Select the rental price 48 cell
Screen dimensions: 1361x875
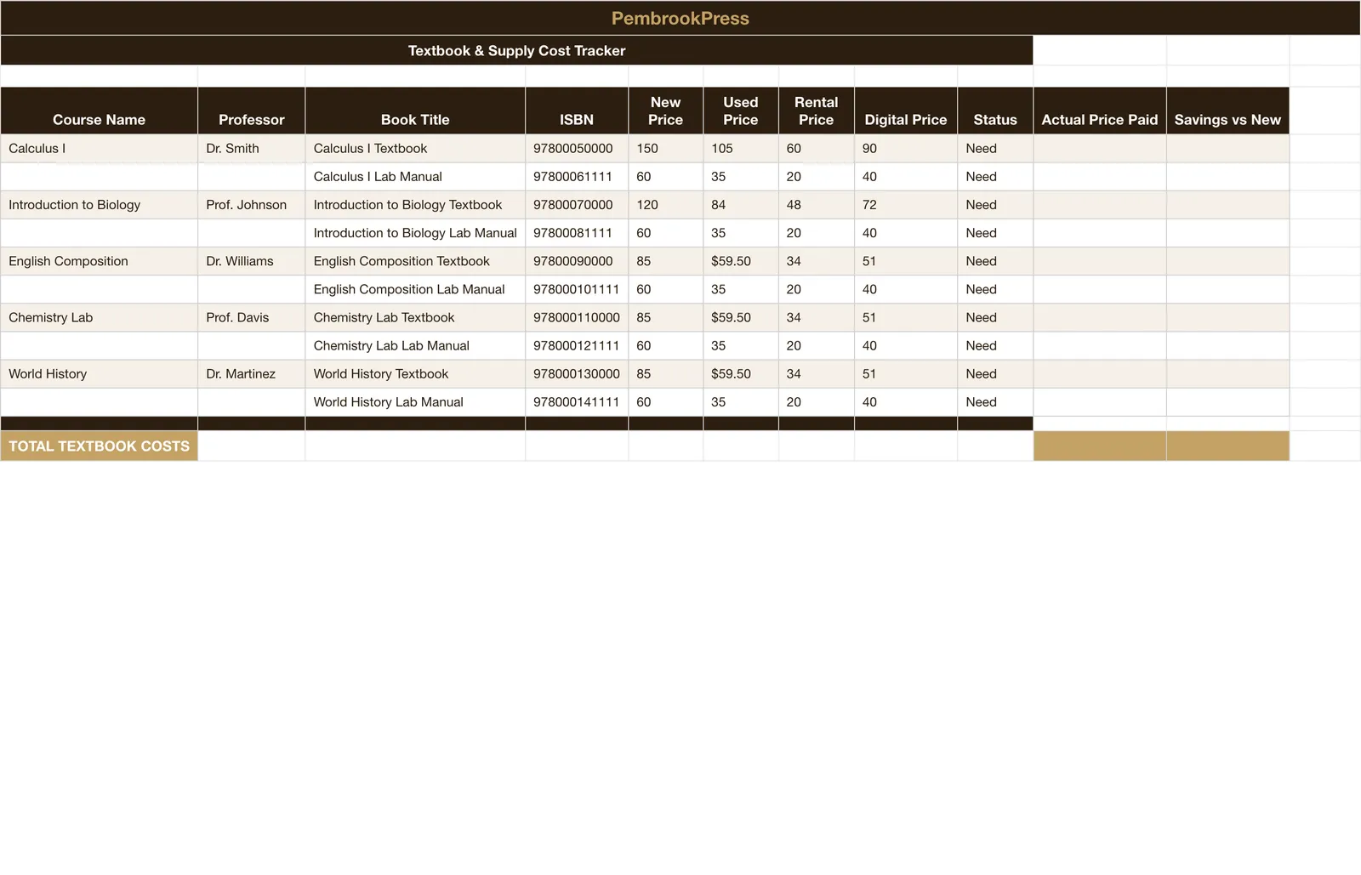pos(816,205)
